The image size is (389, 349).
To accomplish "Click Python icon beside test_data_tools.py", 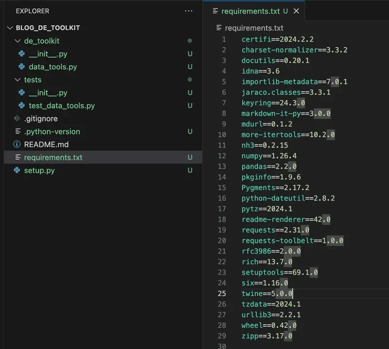I will (21, 105).
